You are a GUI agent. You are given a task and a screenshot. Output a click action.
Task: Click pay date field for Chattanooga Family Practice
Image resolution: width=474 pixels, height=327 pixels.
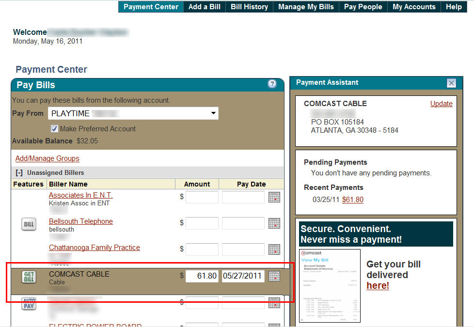pos(243,249)
